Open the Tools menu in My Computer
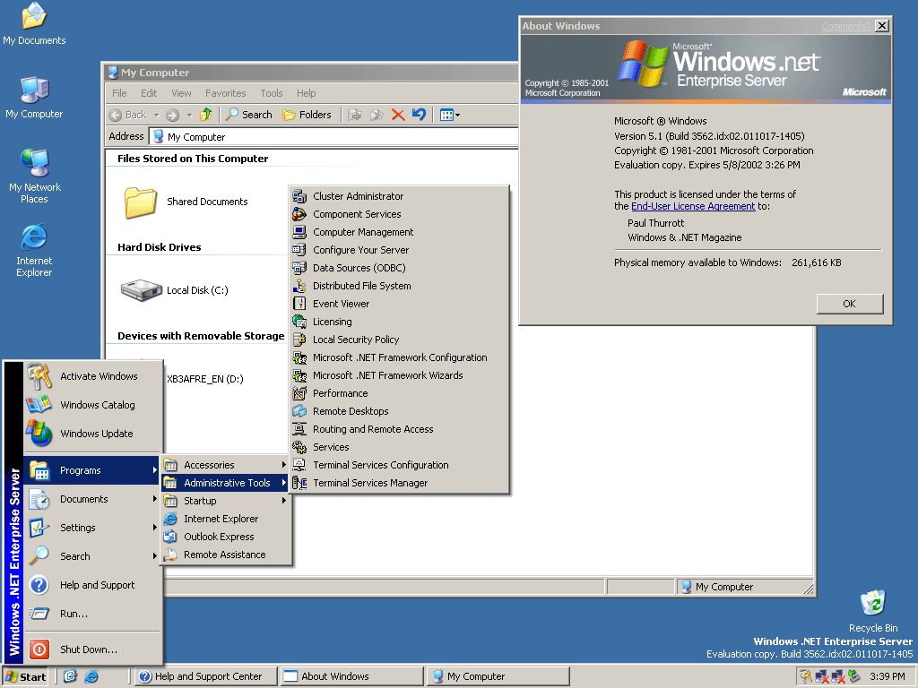Viewport: 918px width, 688px height. [x=271, y=93]
